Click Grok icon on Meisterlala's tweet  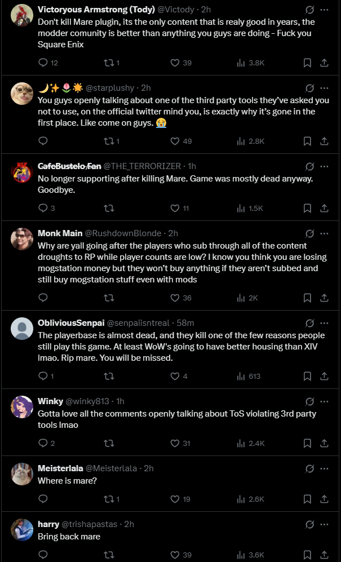(309, 468)
